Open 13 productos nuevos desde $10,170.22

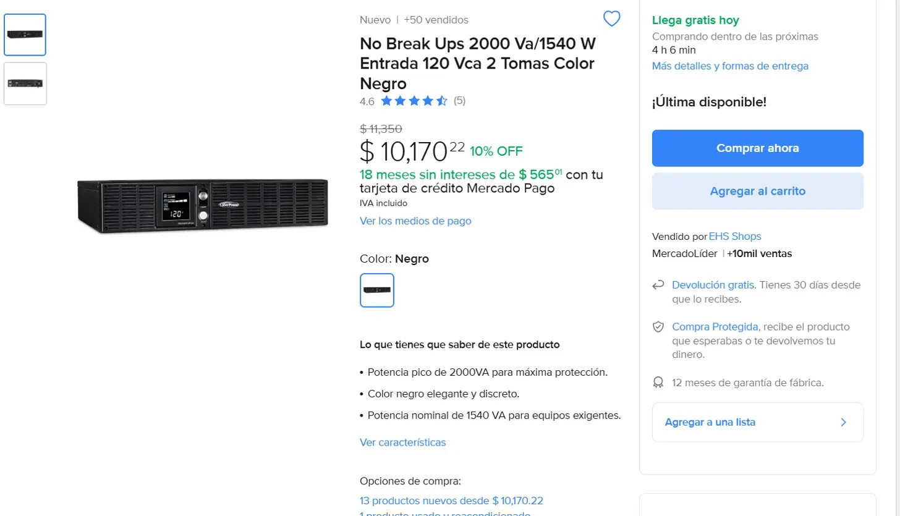[x=451, y=501]
